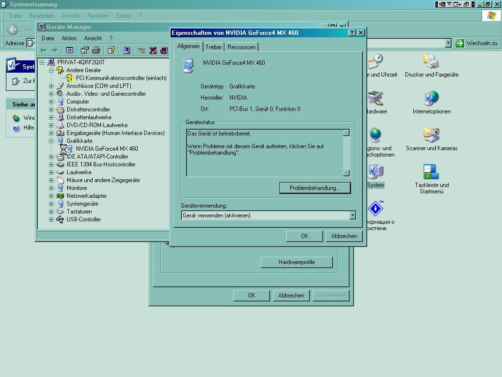502x377 pixels.
Task: Open Taskleiste und Startmenü icon
Action: point(431,179)
